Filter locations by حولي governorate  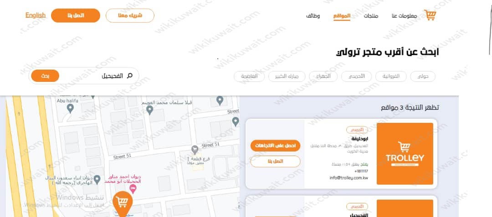coord(423,76)
